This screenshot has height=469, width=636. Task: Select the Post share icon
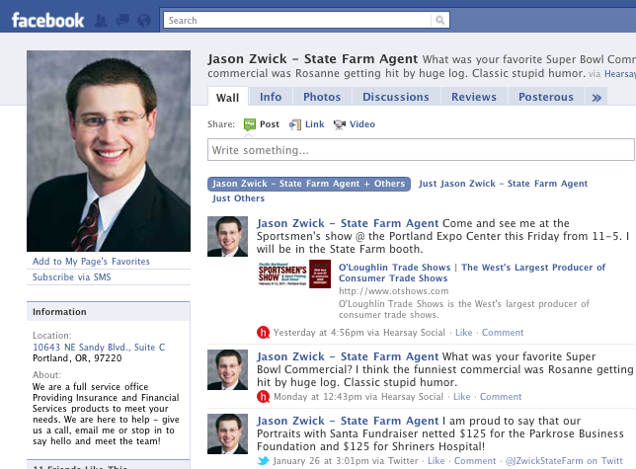[250, 124]
